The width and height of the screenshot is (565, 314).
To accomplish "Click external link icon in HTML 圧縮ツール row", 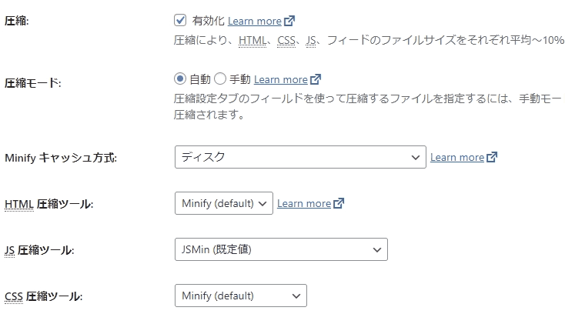I will coord(339,203).
